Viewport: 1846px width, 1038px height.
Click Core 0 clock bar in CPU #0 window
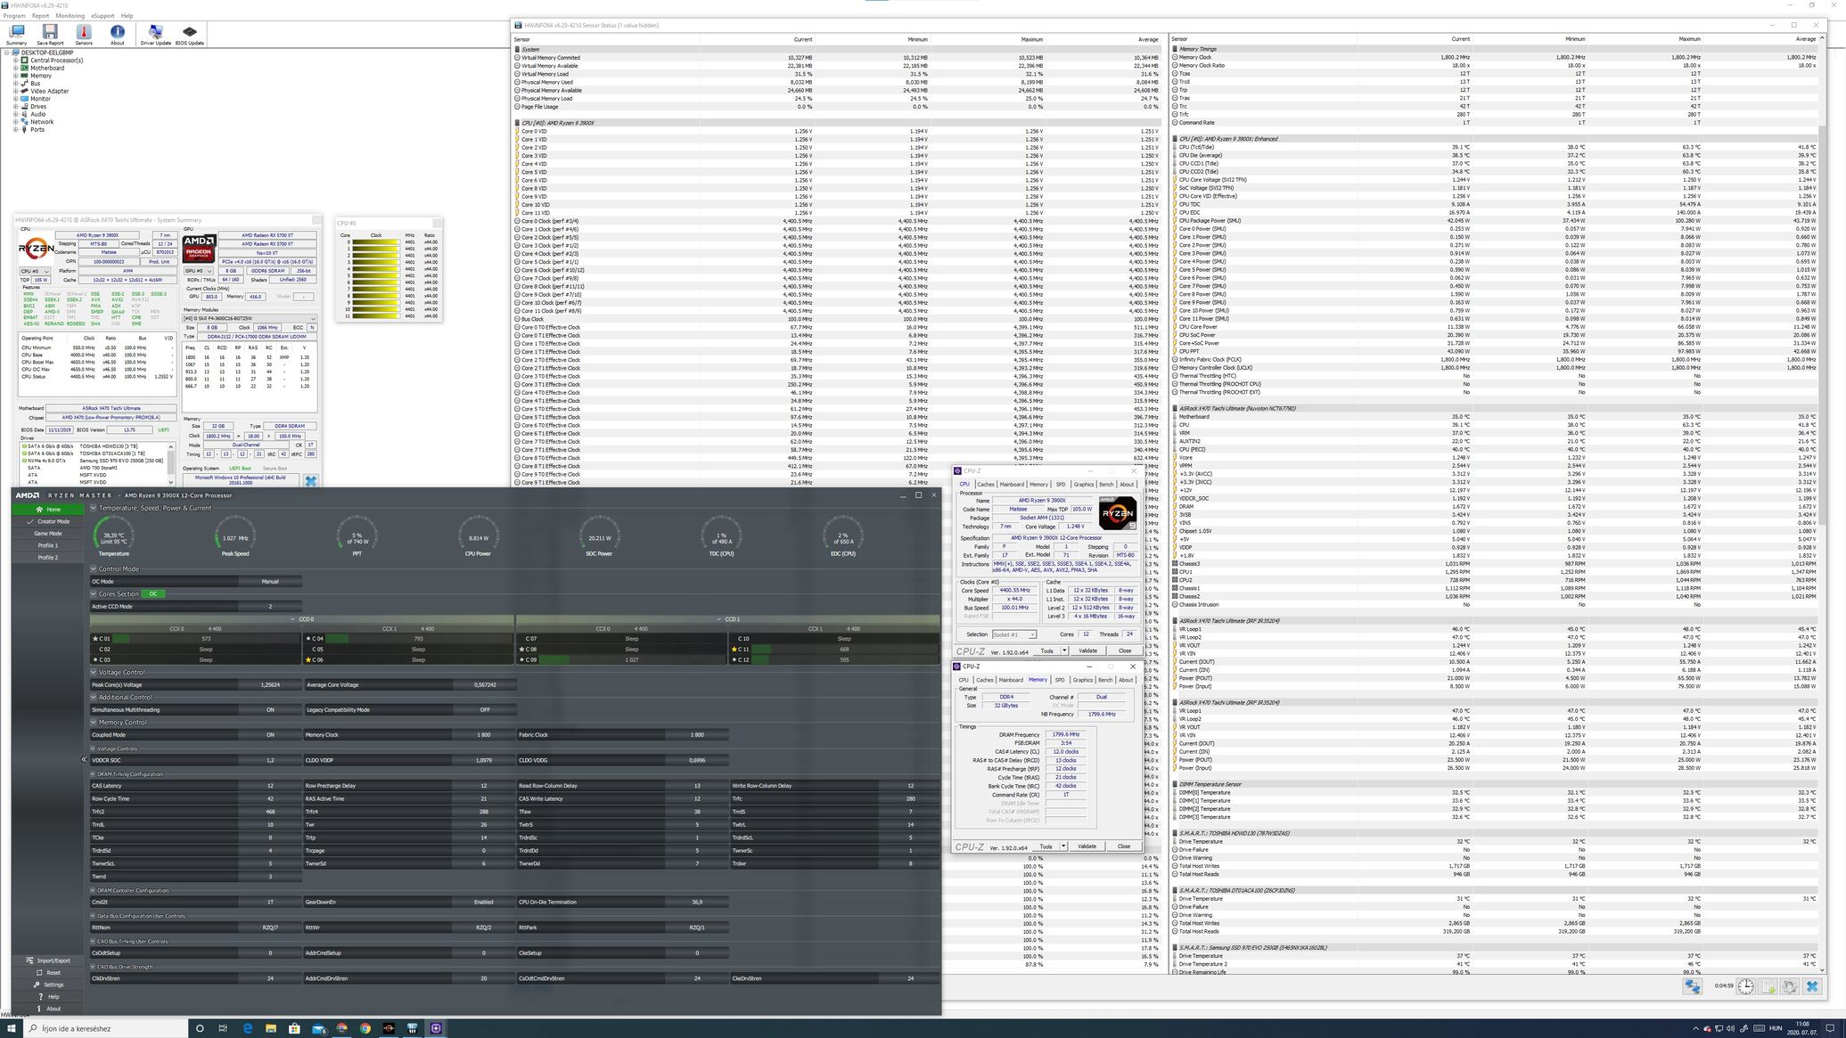[x=375, y=242]
